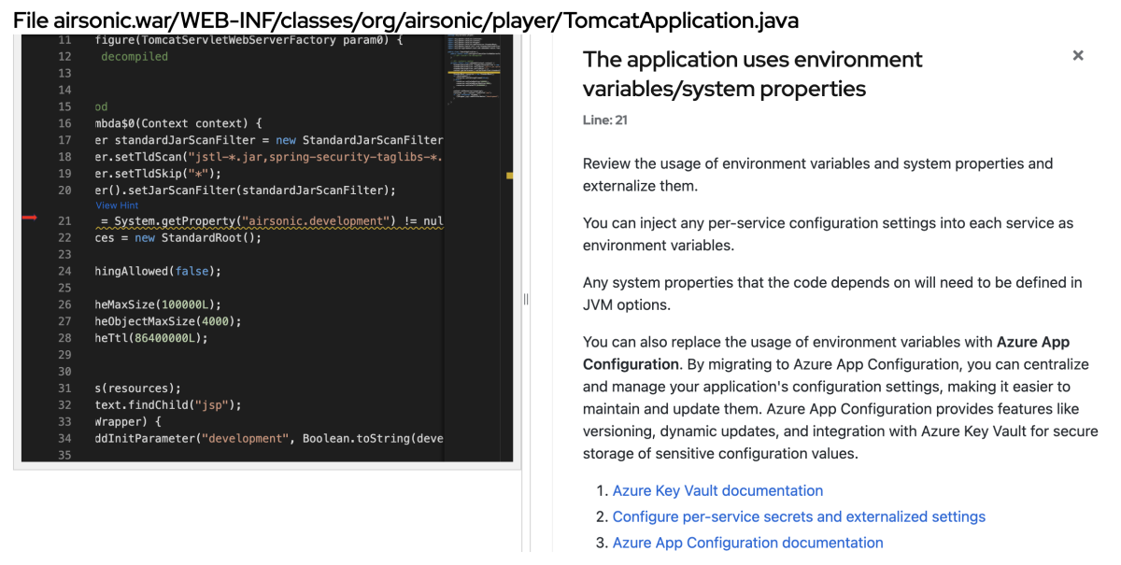Click the setTldScan line of code
This screenshot has width=1121, height=565.
[x=262, y=157]
